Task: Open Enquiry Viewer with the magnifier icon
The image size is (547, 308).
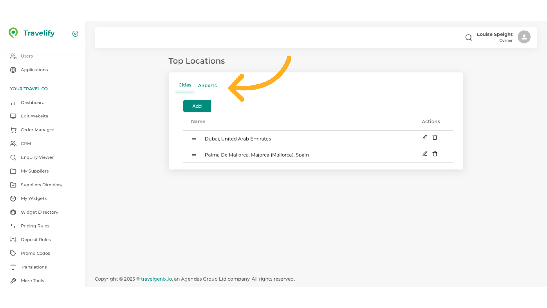Action: click(x=13, y=157)
